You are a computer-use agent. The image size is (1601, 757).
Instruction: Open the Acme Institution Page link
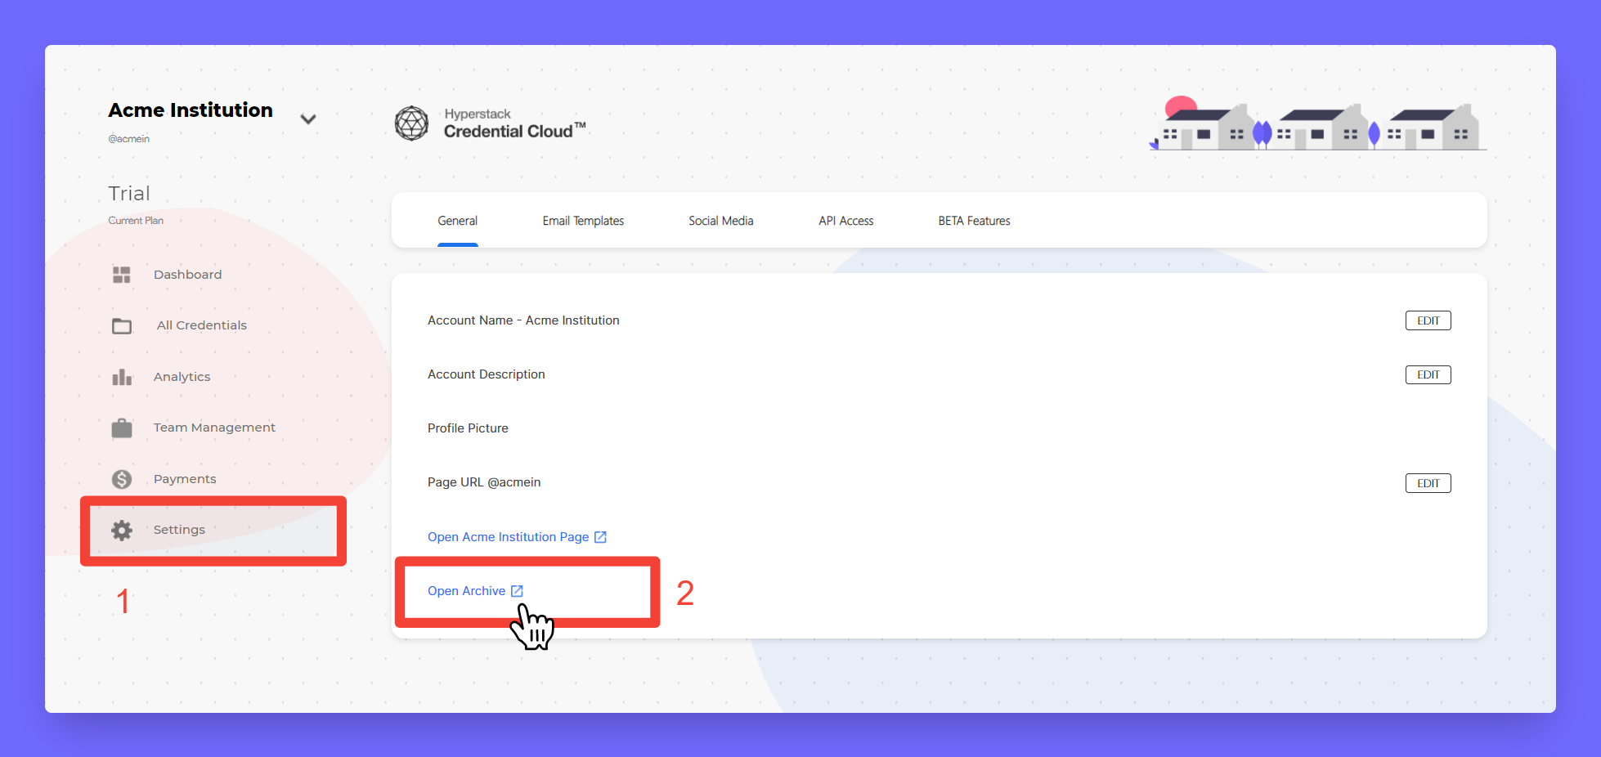(508, 537)
